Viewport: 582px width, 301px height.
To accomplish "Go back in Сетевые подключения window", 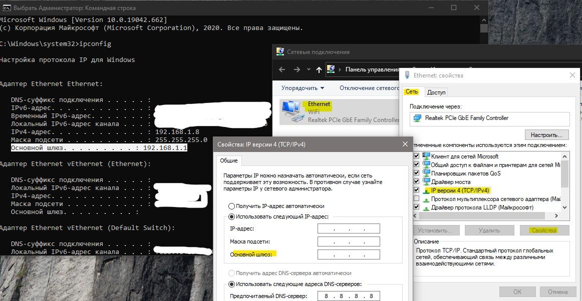I will pyautogui.click(x=282, y=69).
